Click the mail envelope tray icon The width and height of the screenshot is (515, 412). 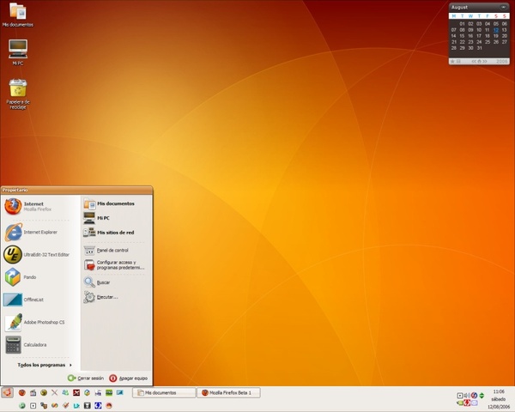point(475,403)
